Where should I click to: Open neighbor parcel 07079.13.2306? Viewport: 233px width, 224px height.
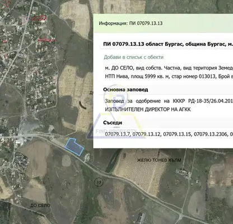pos(211,134)
